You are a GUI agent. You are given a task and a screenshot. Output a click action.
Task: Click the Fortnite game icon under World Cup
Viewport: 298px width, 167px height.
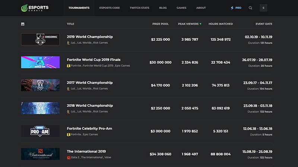(69, 66)
